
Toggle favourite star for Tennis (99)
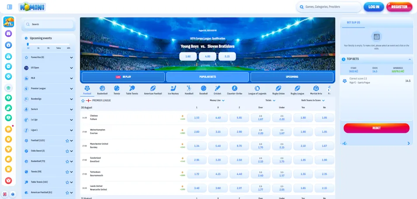67,172
